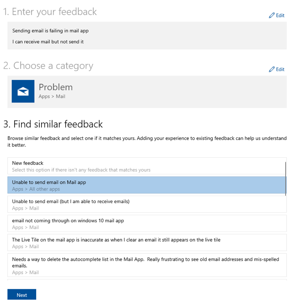Click the pencil icon beside category Edit
This screenshot has height=306, width=299.
(x=271, y=69)
